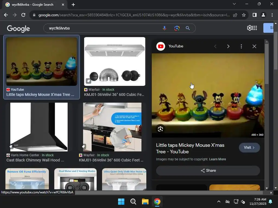
Task: Open the notifications bell icon
Action: [x=271, y=201]
